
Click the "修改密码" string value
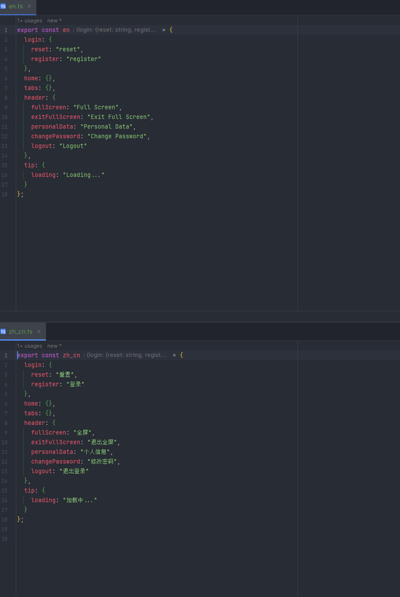click(x=102, y=461)
